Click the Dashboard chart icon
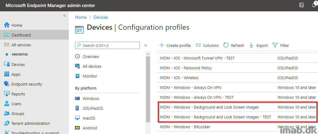The width and height of the screenshot is (318, 134). tap(7, 35)
